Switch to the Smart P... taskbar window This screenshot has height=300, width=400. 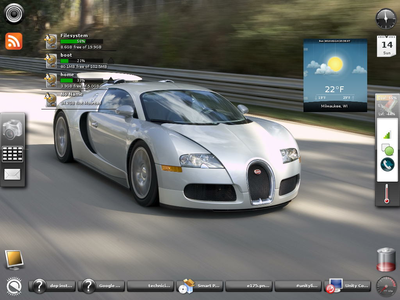pos(200,286)
